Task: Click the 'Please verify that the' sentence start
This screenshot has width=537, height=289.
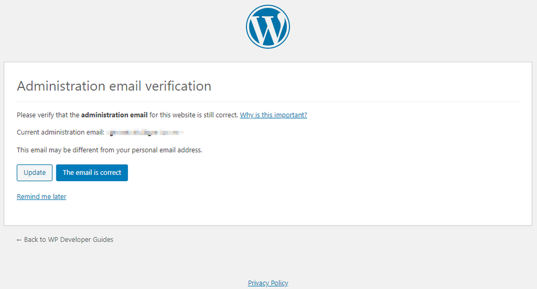Action: click(x=48, y=115)
